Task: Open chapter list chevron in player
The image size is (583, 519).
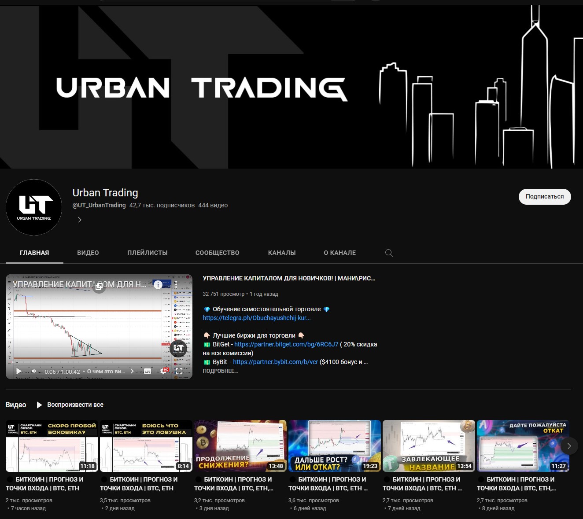Action: (132, 371)
